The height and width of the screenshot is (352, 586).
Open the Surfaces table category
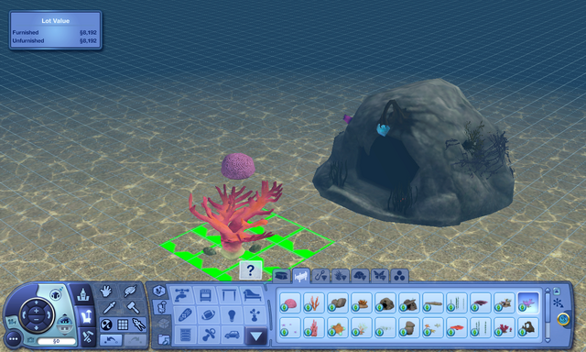(x=229, y=295)
